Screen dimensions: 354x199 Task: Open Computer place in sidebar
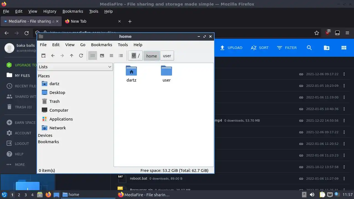59,110
